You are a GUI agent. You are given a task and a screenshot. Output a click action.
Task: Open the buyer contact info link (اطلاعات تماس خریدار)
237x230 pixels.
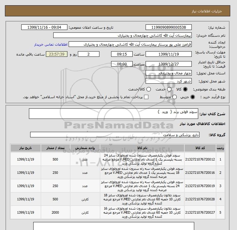51,44
